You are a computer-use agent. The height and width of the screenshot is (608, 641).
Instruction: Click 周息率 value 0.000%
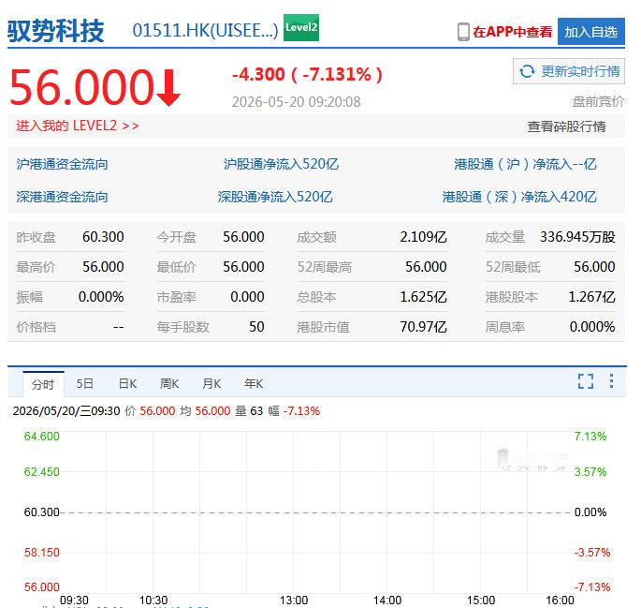(x=592, y=327)
